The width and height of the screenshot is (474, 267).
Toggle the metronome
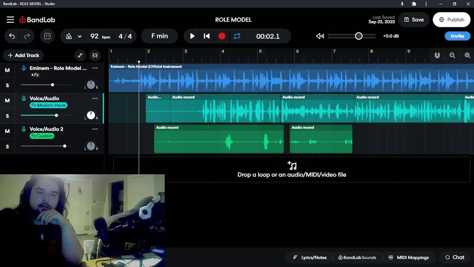click(69, 36)
